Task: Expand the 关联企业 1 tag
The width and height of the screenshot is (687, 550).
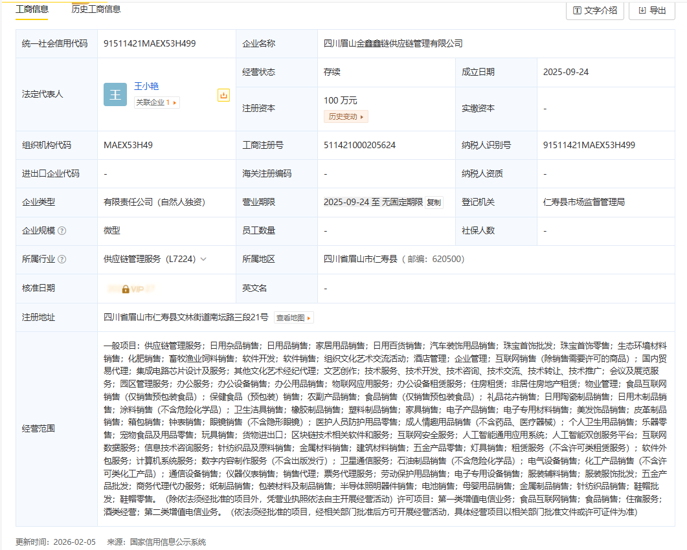Action: [157, 102]
